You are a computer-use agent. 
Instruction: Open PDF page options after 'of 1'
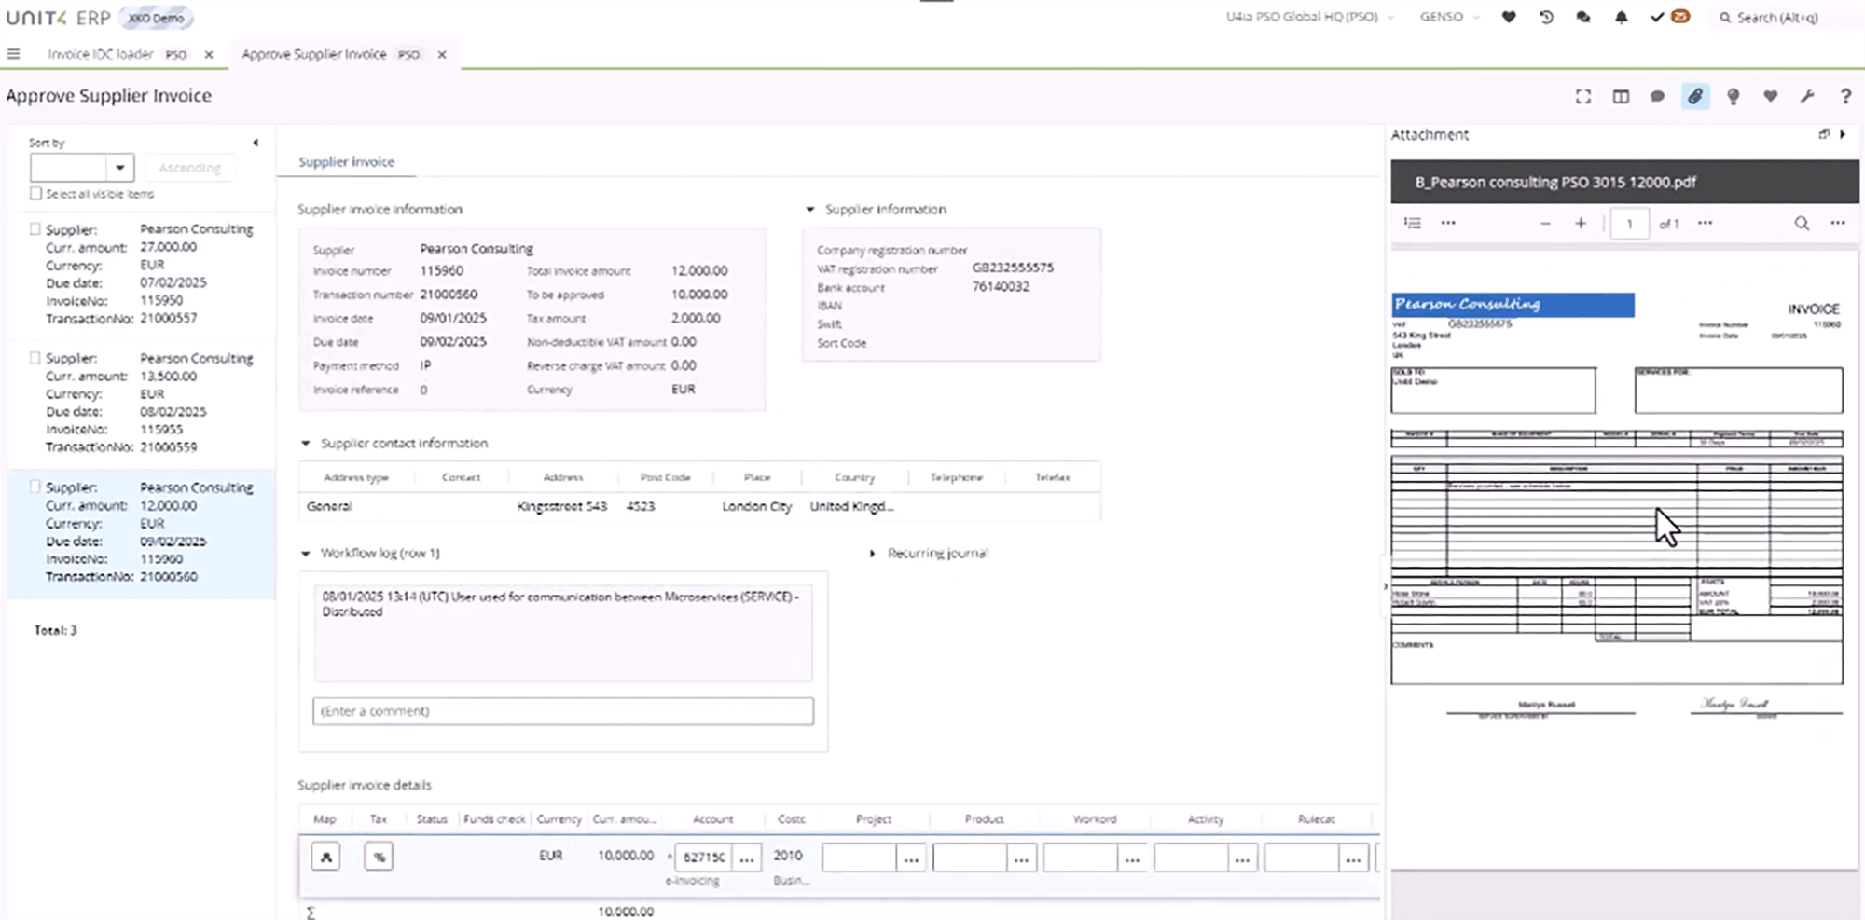tap(1705, 223)
